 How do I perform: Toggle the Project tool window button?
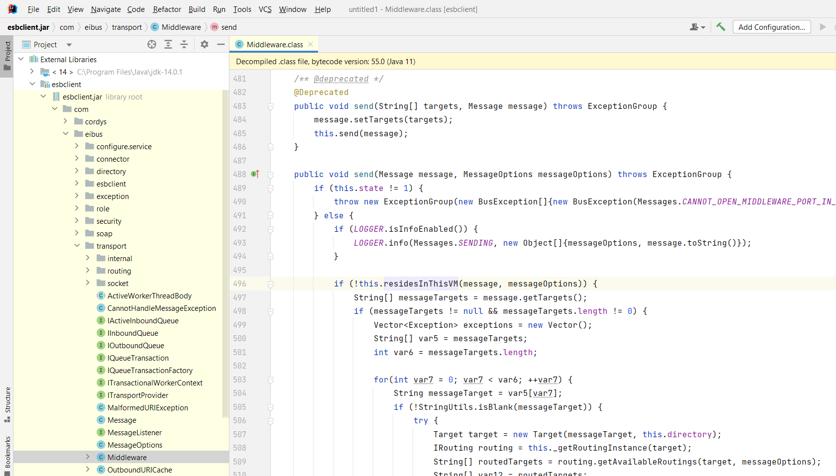tap(7, 56)
